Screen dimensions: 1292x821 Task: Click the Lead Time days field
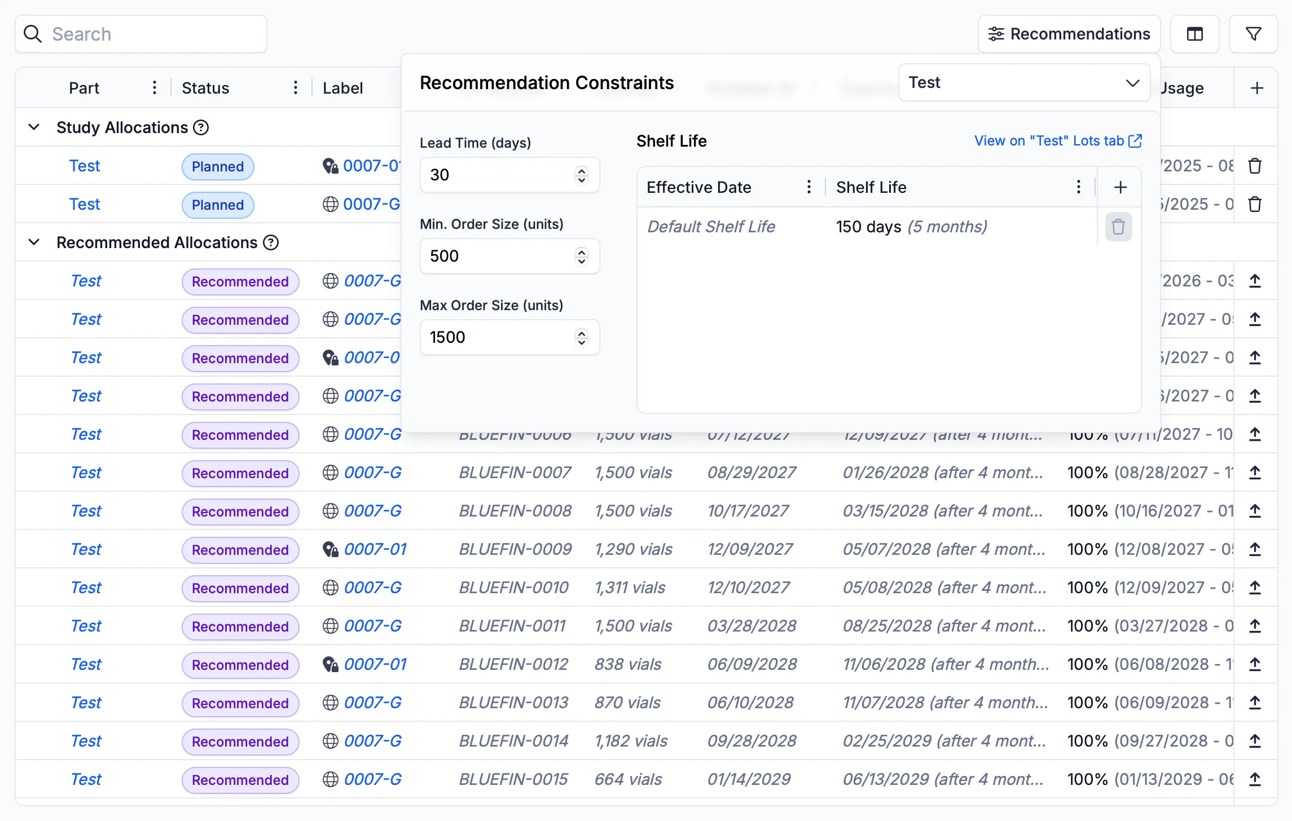click(509, 175)
